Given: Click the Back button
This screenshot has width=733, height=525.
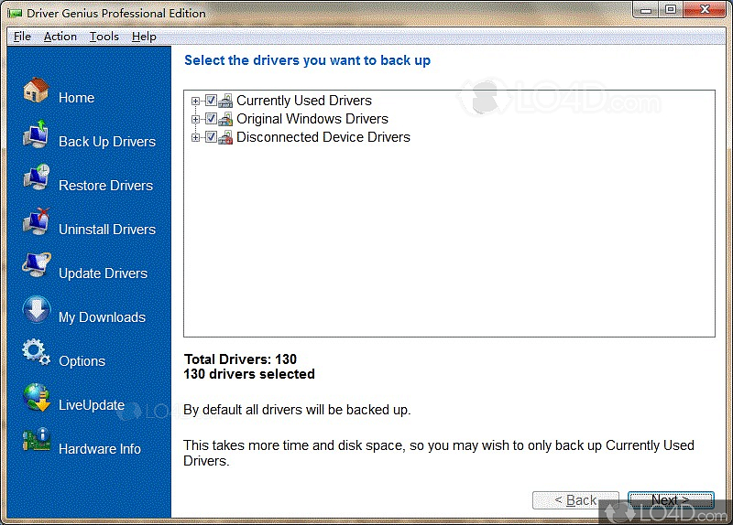Looking at the screenshot, I should 575,500.
